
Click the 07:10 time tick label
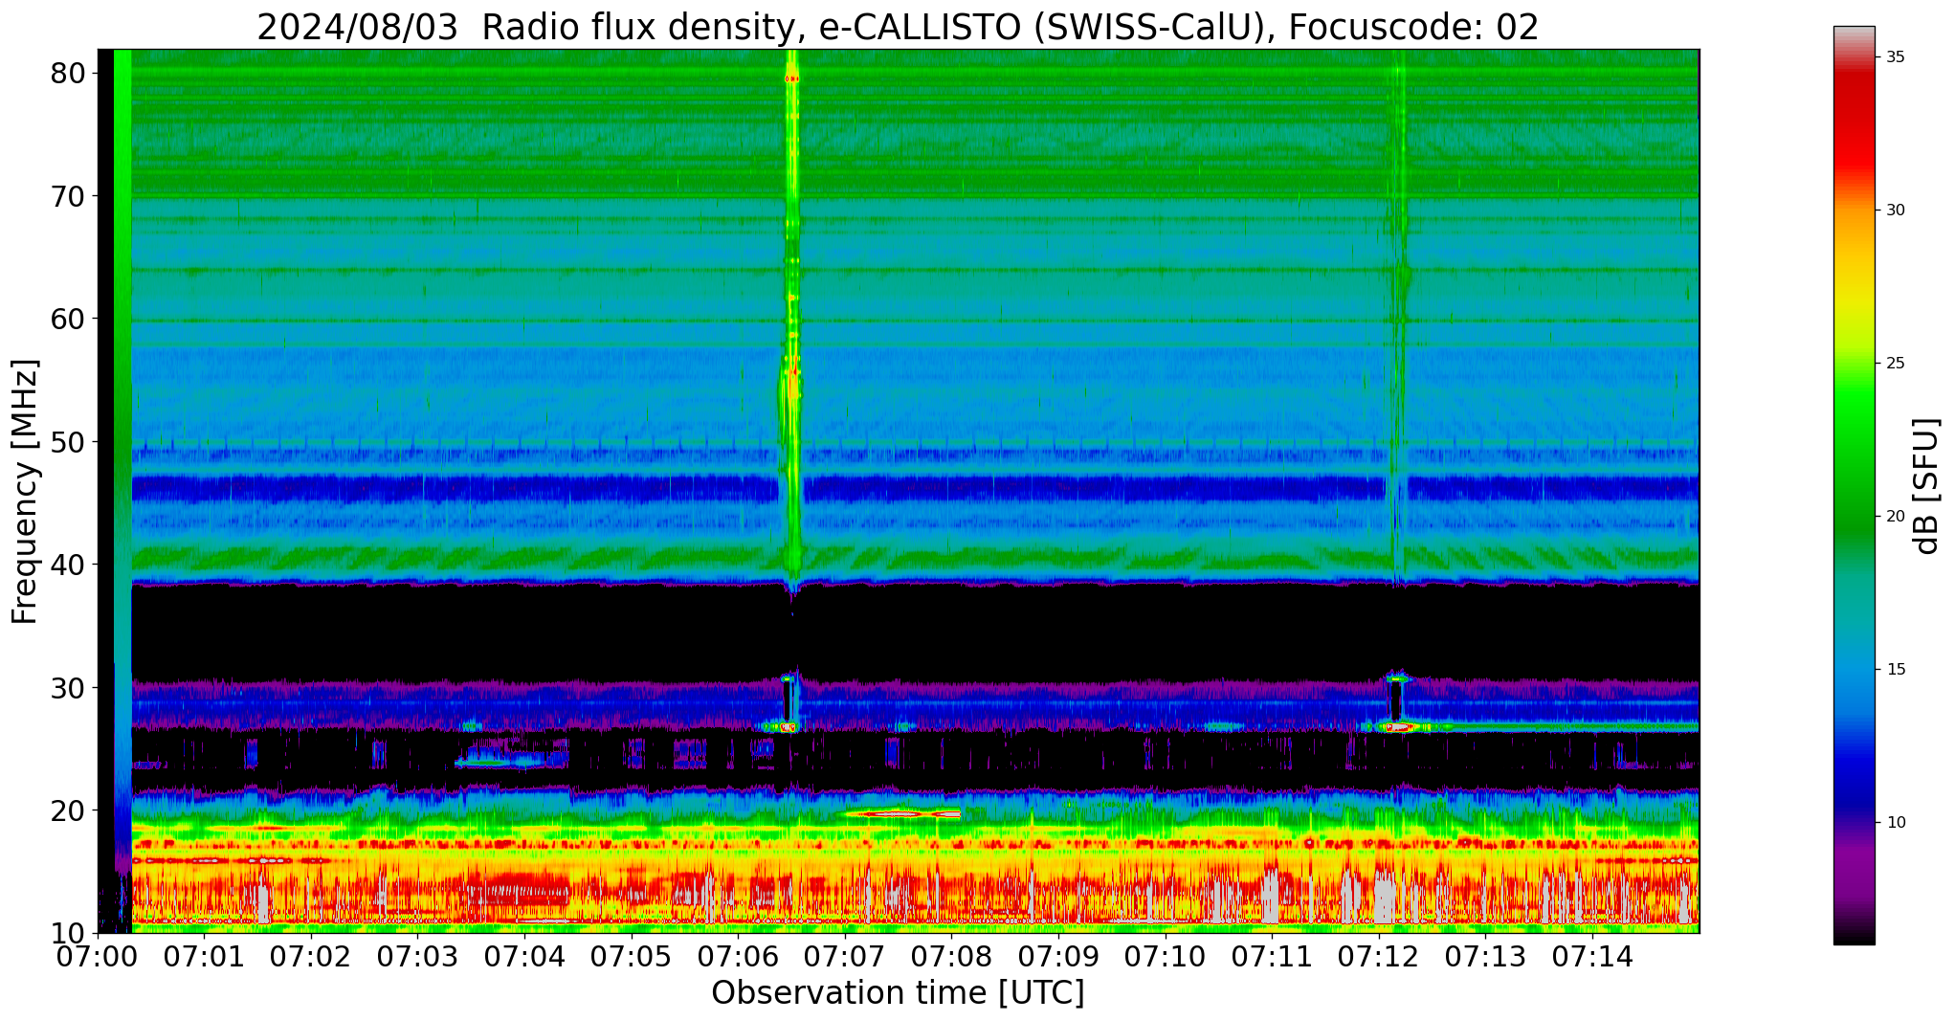point(1165,957)
